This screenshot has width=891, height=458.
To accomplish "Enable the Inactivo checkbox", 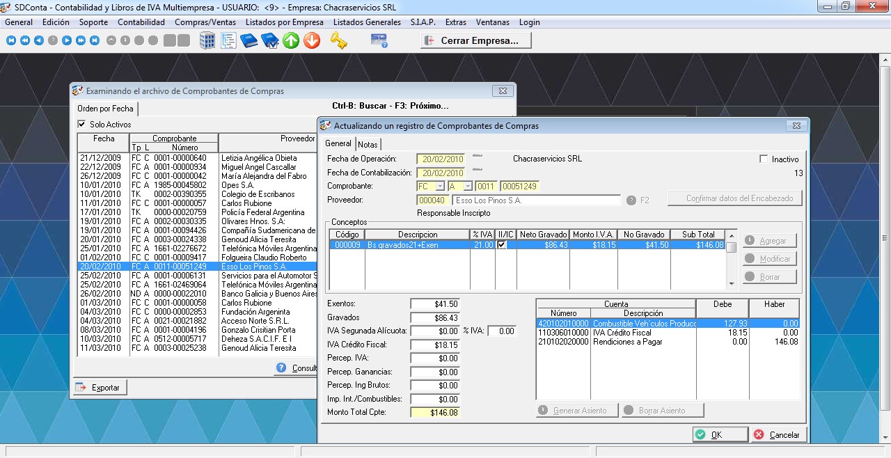I will pos(764,159).
